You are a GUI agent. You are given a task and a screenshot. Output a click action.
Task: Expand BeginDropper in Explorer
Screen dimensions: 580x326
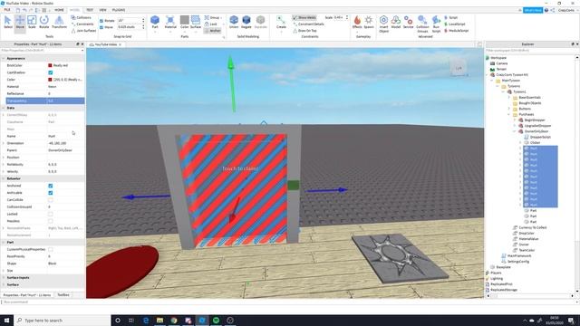click(x=515, y=120)
